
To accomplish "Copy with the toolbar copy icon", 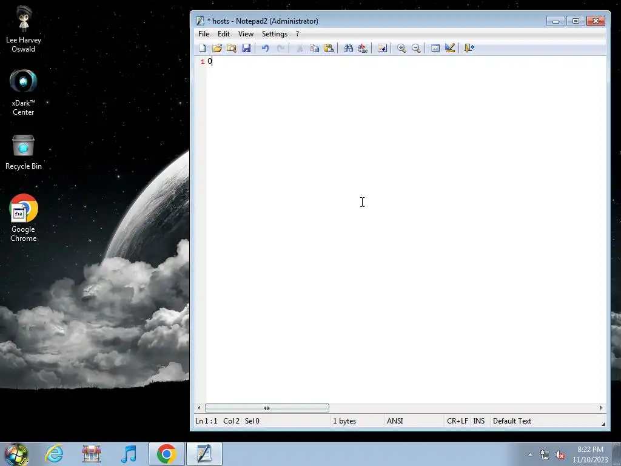I will [314, 49].
